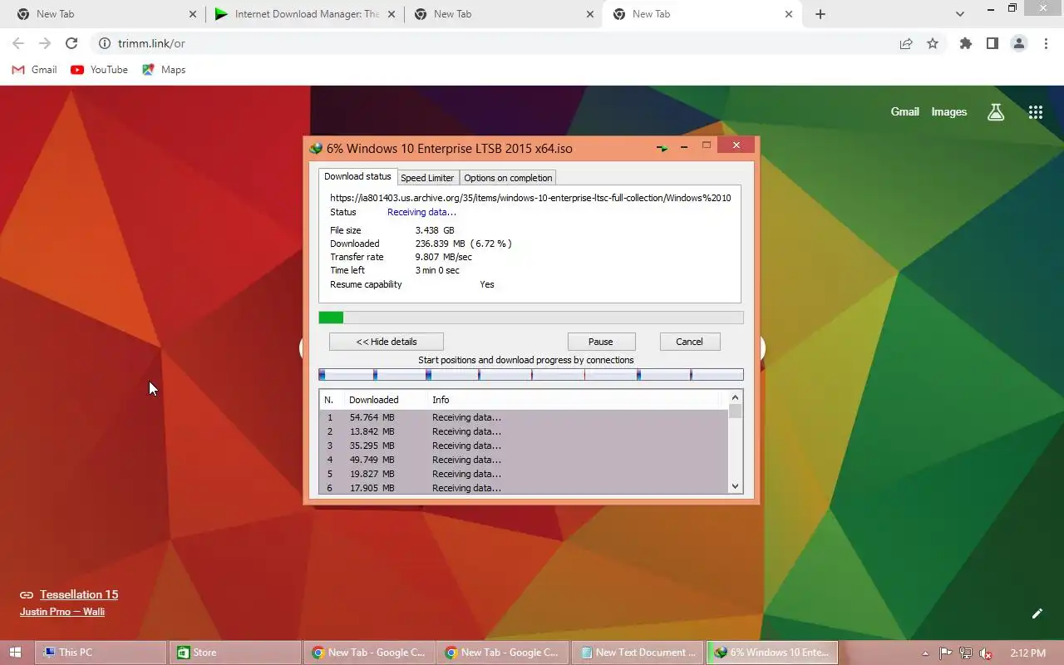Bookmark this tab with star icon
1064x665 pixels.
tap(933, 43)
